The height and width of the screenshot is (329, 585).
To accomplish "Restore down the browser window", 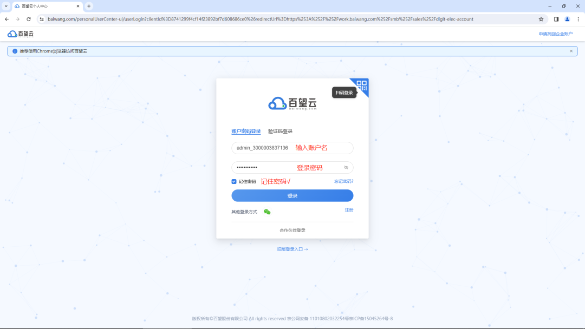I will point(564,6).
